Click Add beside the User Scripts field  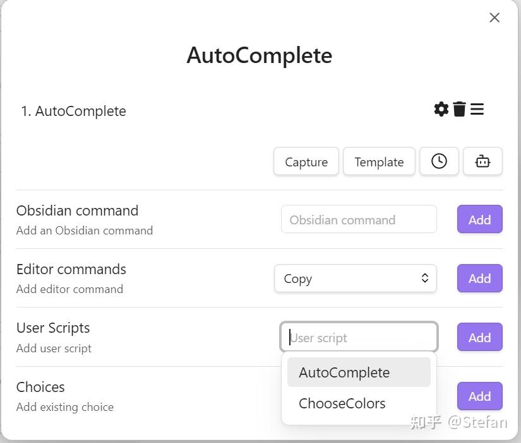[479, 337]
